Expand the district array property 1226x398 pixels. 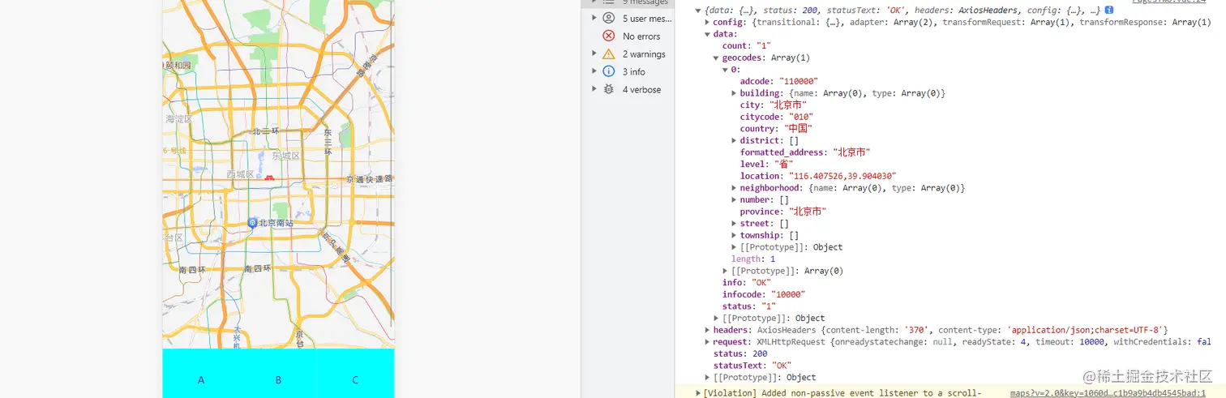735,140
